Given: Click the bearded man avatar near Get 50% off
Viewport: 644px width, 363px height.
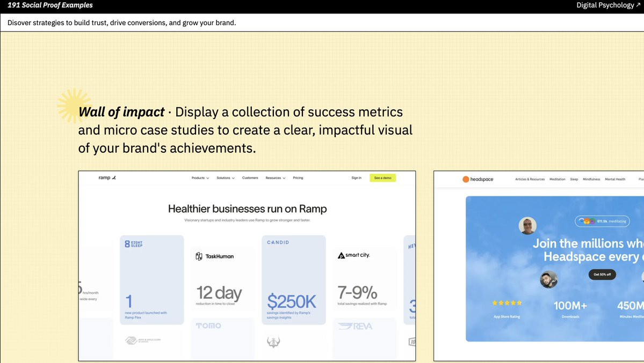Looking at the screenshot, I should click(549, 280).
